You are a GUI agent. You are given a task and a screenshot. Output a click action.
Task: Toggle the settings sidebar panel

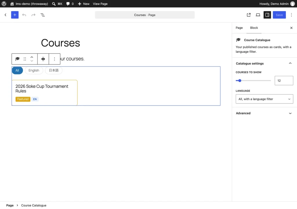coord(267,15)
